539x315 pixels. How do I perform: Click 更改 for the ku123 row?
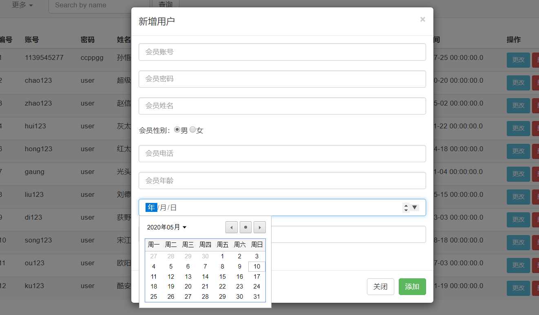tap(518, 288)
